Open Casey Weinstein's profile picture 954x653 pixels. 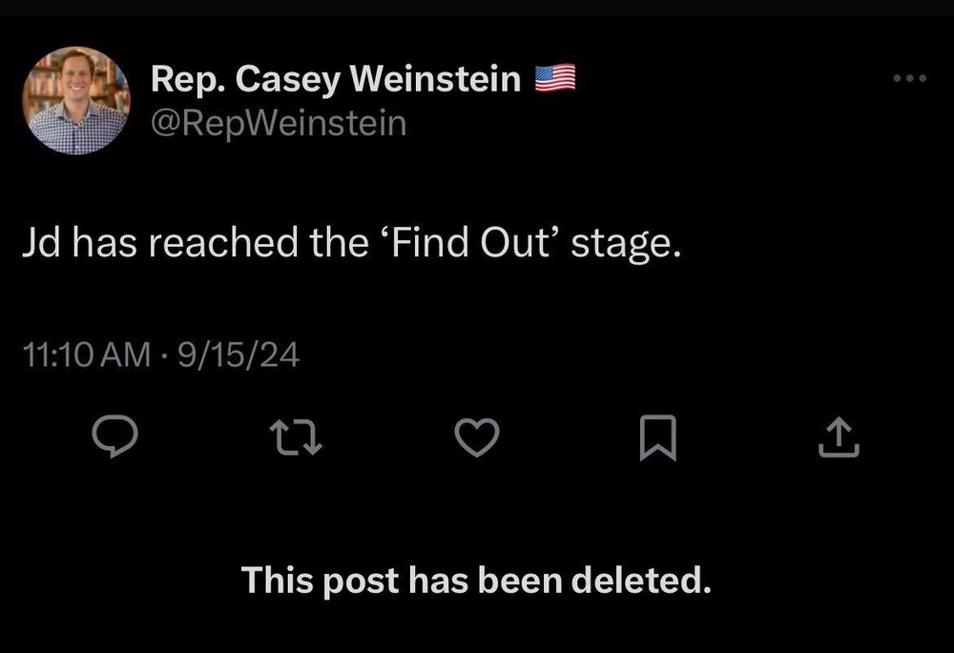(x=76, y=100)
